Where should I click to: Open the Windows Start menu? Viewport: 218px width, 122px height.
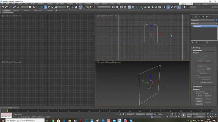3,121
